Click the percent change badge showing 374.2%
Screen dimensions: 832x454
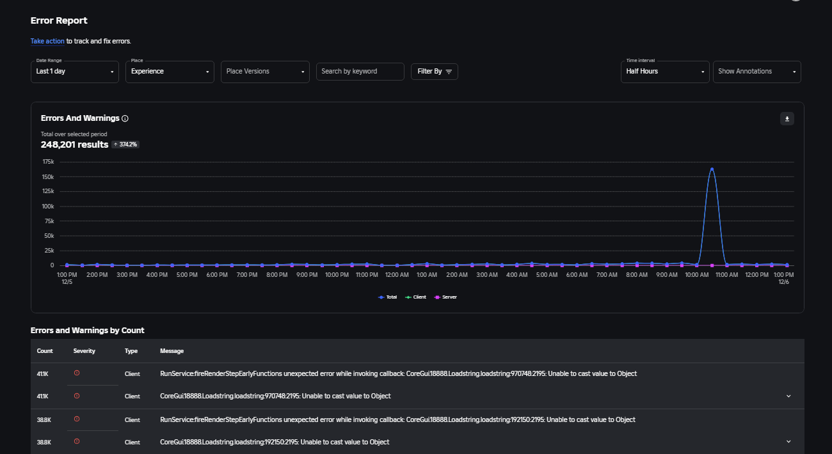(125, 145)
